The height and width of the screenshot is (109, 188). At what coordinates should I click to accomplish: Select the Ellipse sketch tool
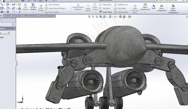point(13,8)
